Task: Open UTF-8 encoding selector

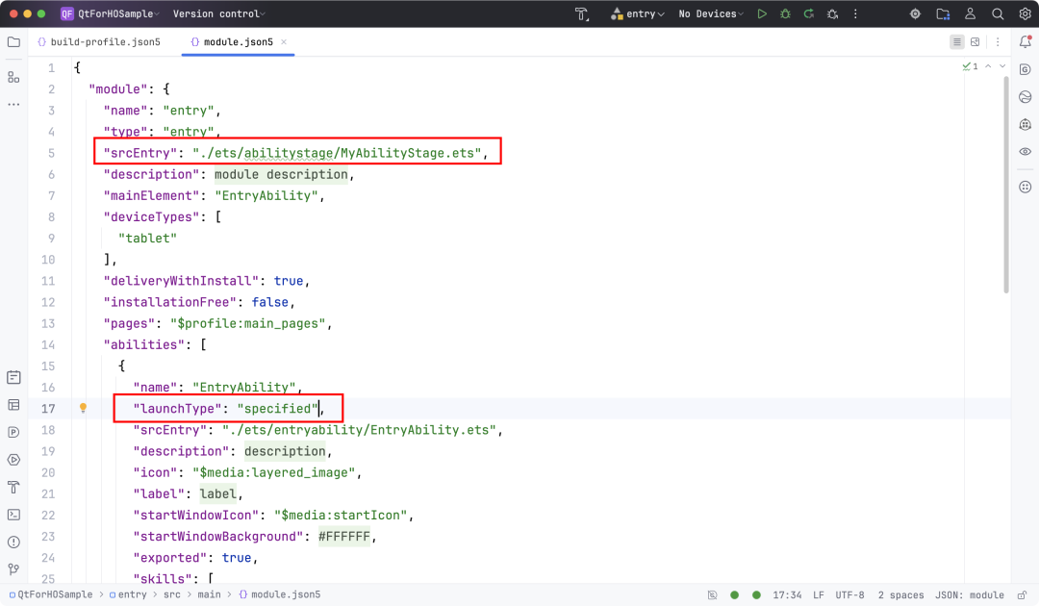Action: tap(849, 594)
